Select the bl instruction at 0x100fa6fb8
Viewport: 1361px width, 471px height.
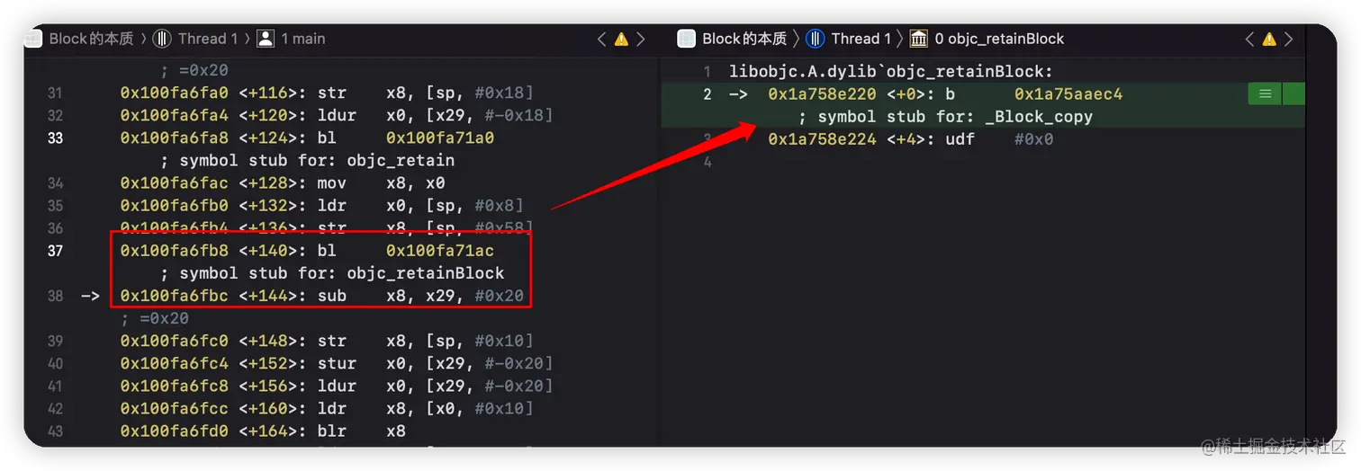307,251
